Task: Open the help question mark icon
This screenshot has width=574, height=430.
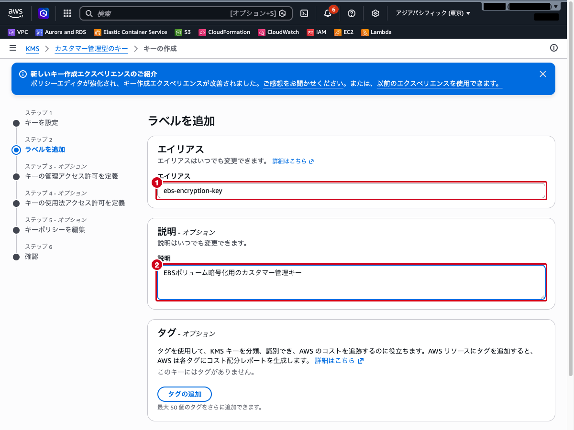Action: (x=352, y=13)
